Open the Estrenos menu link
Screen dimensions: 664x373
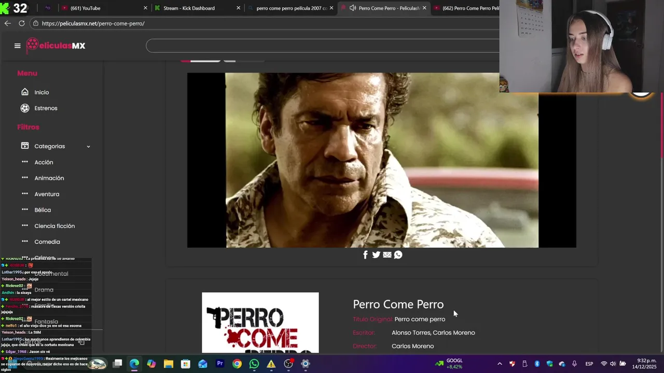coord(46,108)
